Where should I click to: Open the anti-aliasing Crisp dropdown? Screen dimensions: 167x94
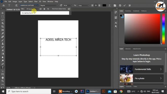pyautogui.click(x=83, y=5)
